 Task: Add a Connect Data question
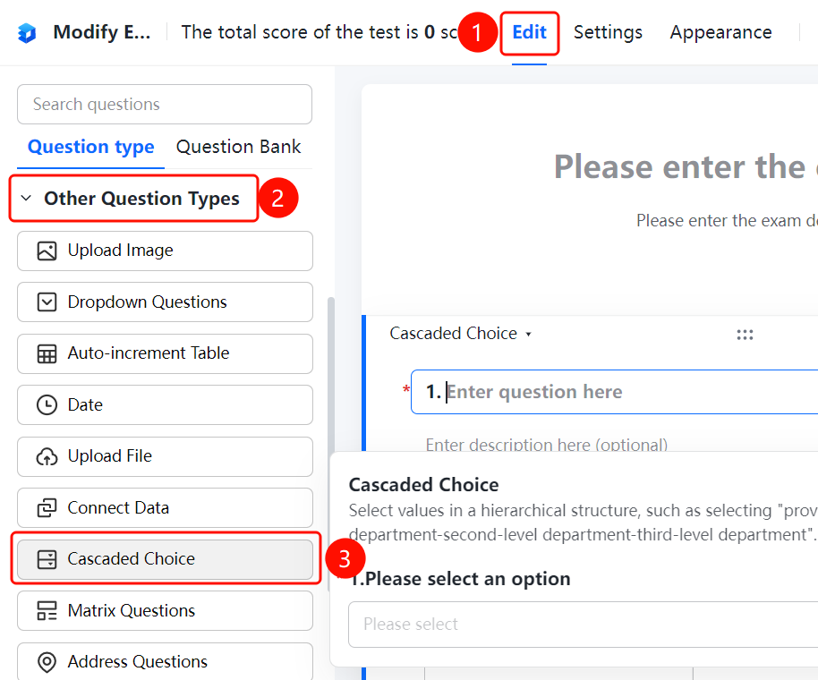coord(165,508)
